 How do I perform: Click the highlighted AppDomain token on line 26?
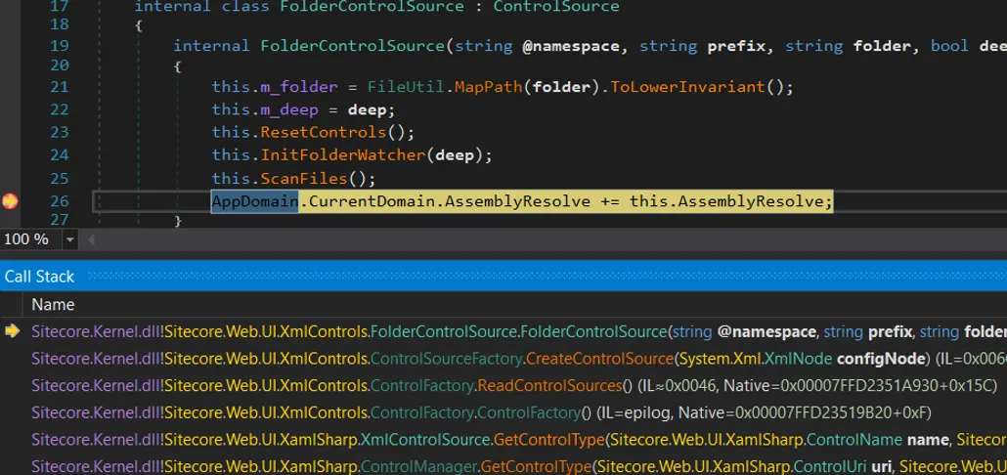(x=254, y=201)
